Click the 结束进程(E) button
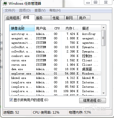 pos(92,100)
